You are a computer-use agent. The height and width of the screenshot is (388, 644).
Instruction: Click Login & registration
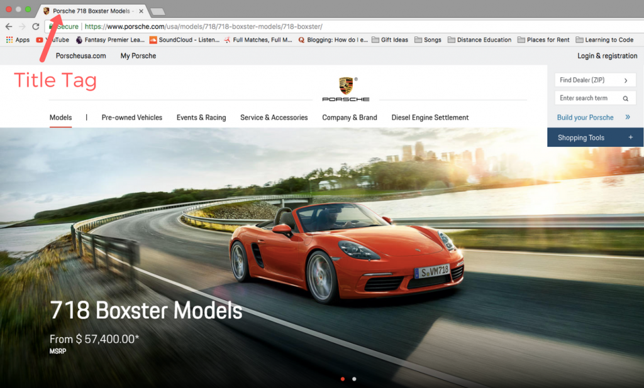pos(608,56)
